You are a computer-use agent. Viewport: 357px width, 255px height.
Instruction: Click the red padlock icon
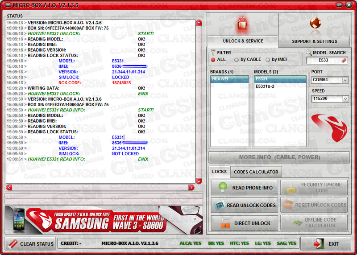(x=242, y=24)
